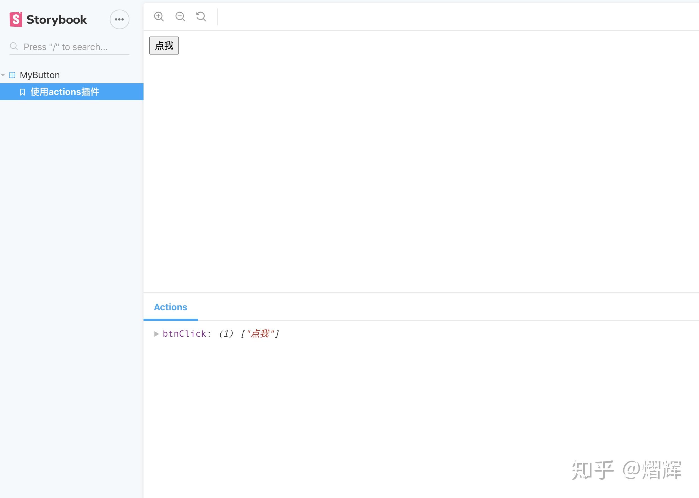Click the reset zoom icon
Image resolution: width=699 pixels, height=498 pixels.
click(201, 17)
